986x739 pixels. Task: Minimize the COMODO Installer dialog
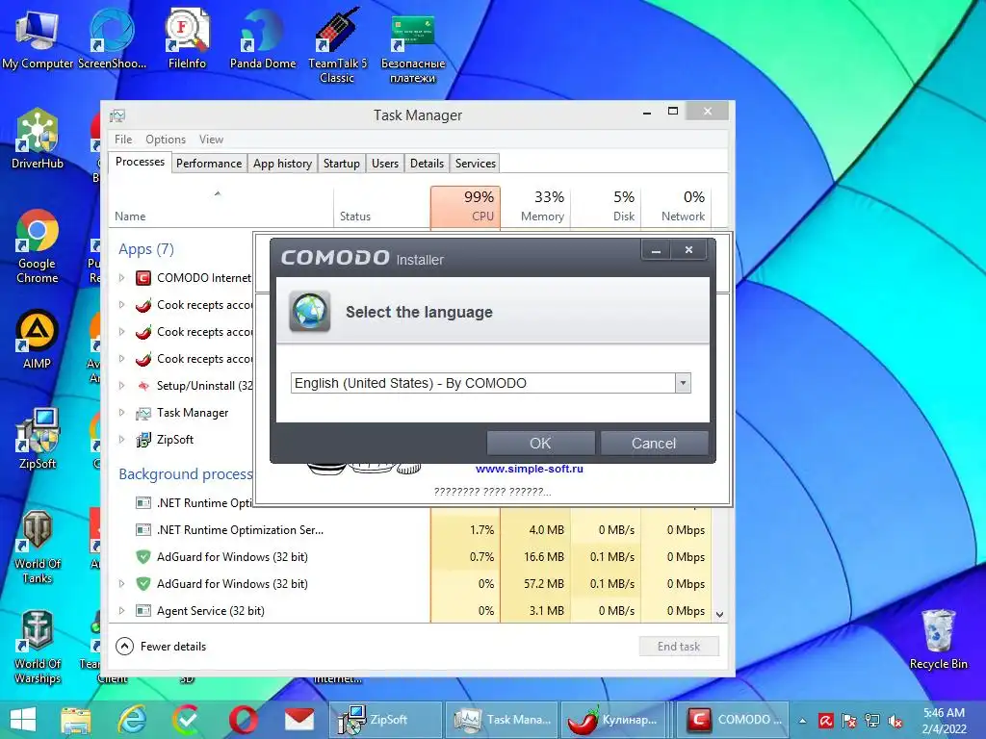pyautogui.click(x=656, y=250)
